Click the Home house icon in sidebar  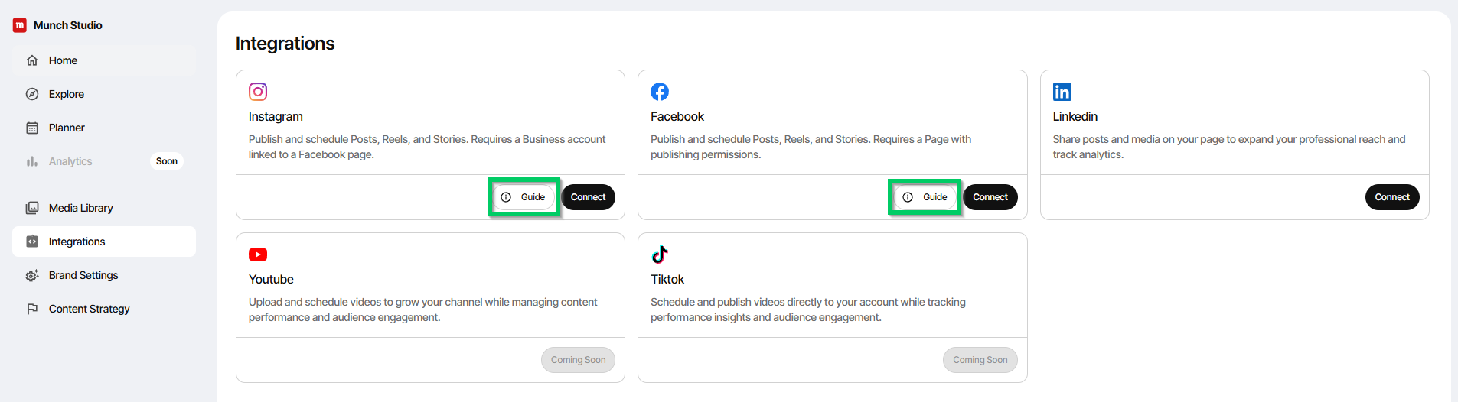coord(32,60)
